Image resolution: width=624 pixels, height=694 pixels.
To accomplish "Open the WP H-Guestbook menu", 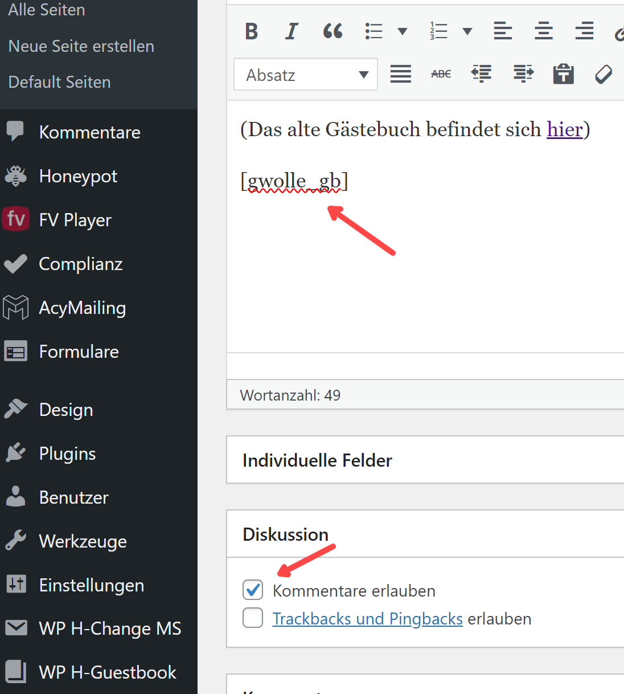I will coord(107,672).
